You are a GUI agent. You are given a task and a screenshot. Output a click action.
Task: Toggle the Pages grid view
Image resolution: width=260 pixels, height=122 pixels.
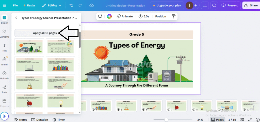tap(217, 119)
